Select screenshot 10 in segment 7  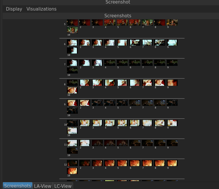coord(72,70)
